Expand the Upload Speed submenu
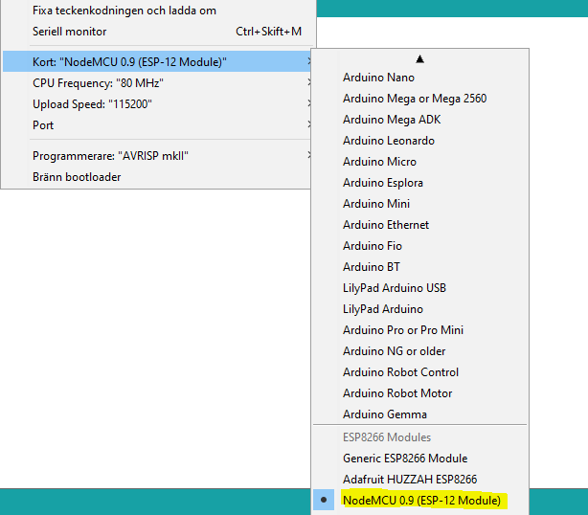588x515 pixels. pos(157,103)
